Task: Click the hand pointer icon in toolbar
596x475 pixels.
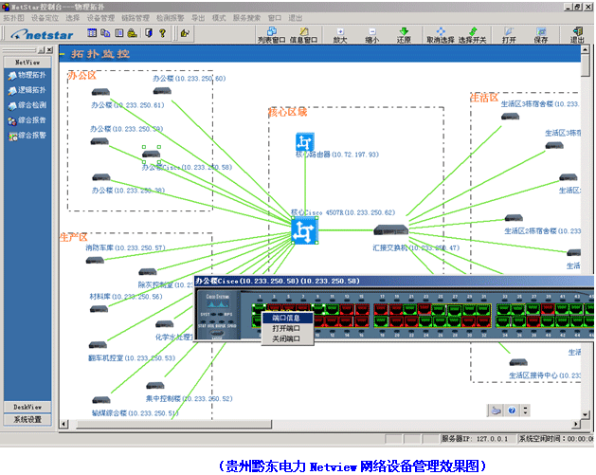Action: tap(185, 33)
